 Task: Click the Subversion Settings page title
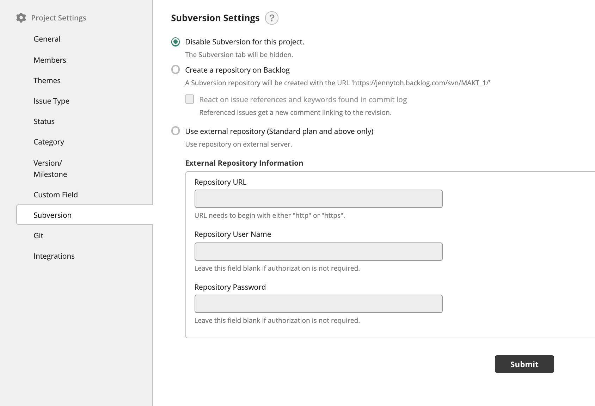(x=215, y=18)
